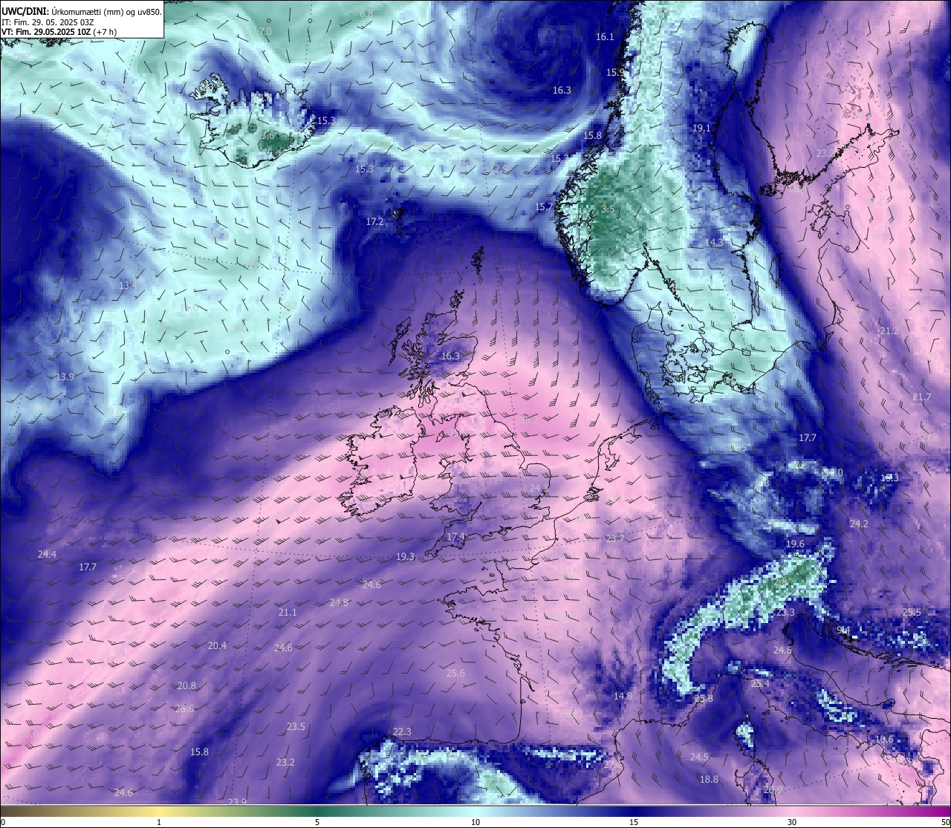Click the 20.8 value in Atlantic

[186, 686]
